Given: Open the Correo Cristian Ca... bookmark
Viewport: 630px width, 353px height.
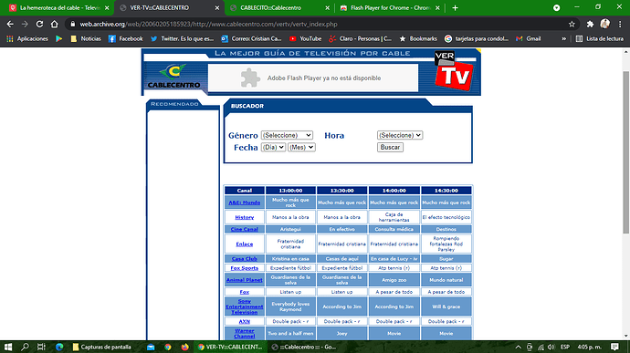Looking at the screenshot, I should (x=251, y=38).
